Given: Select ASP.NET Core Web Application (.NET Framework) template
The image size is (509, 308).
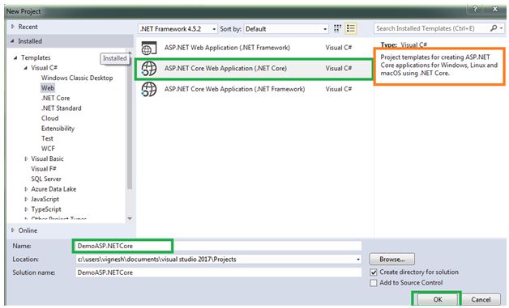Looking at the screenshot, I should (254, 90).
